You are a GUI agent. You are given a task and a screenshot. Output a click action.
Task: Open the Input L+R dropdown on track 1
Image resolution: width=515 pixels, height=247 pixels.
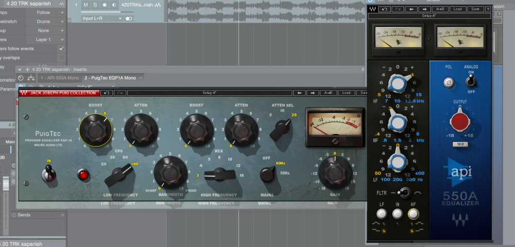pyautogui.click(x=102, y=18)
